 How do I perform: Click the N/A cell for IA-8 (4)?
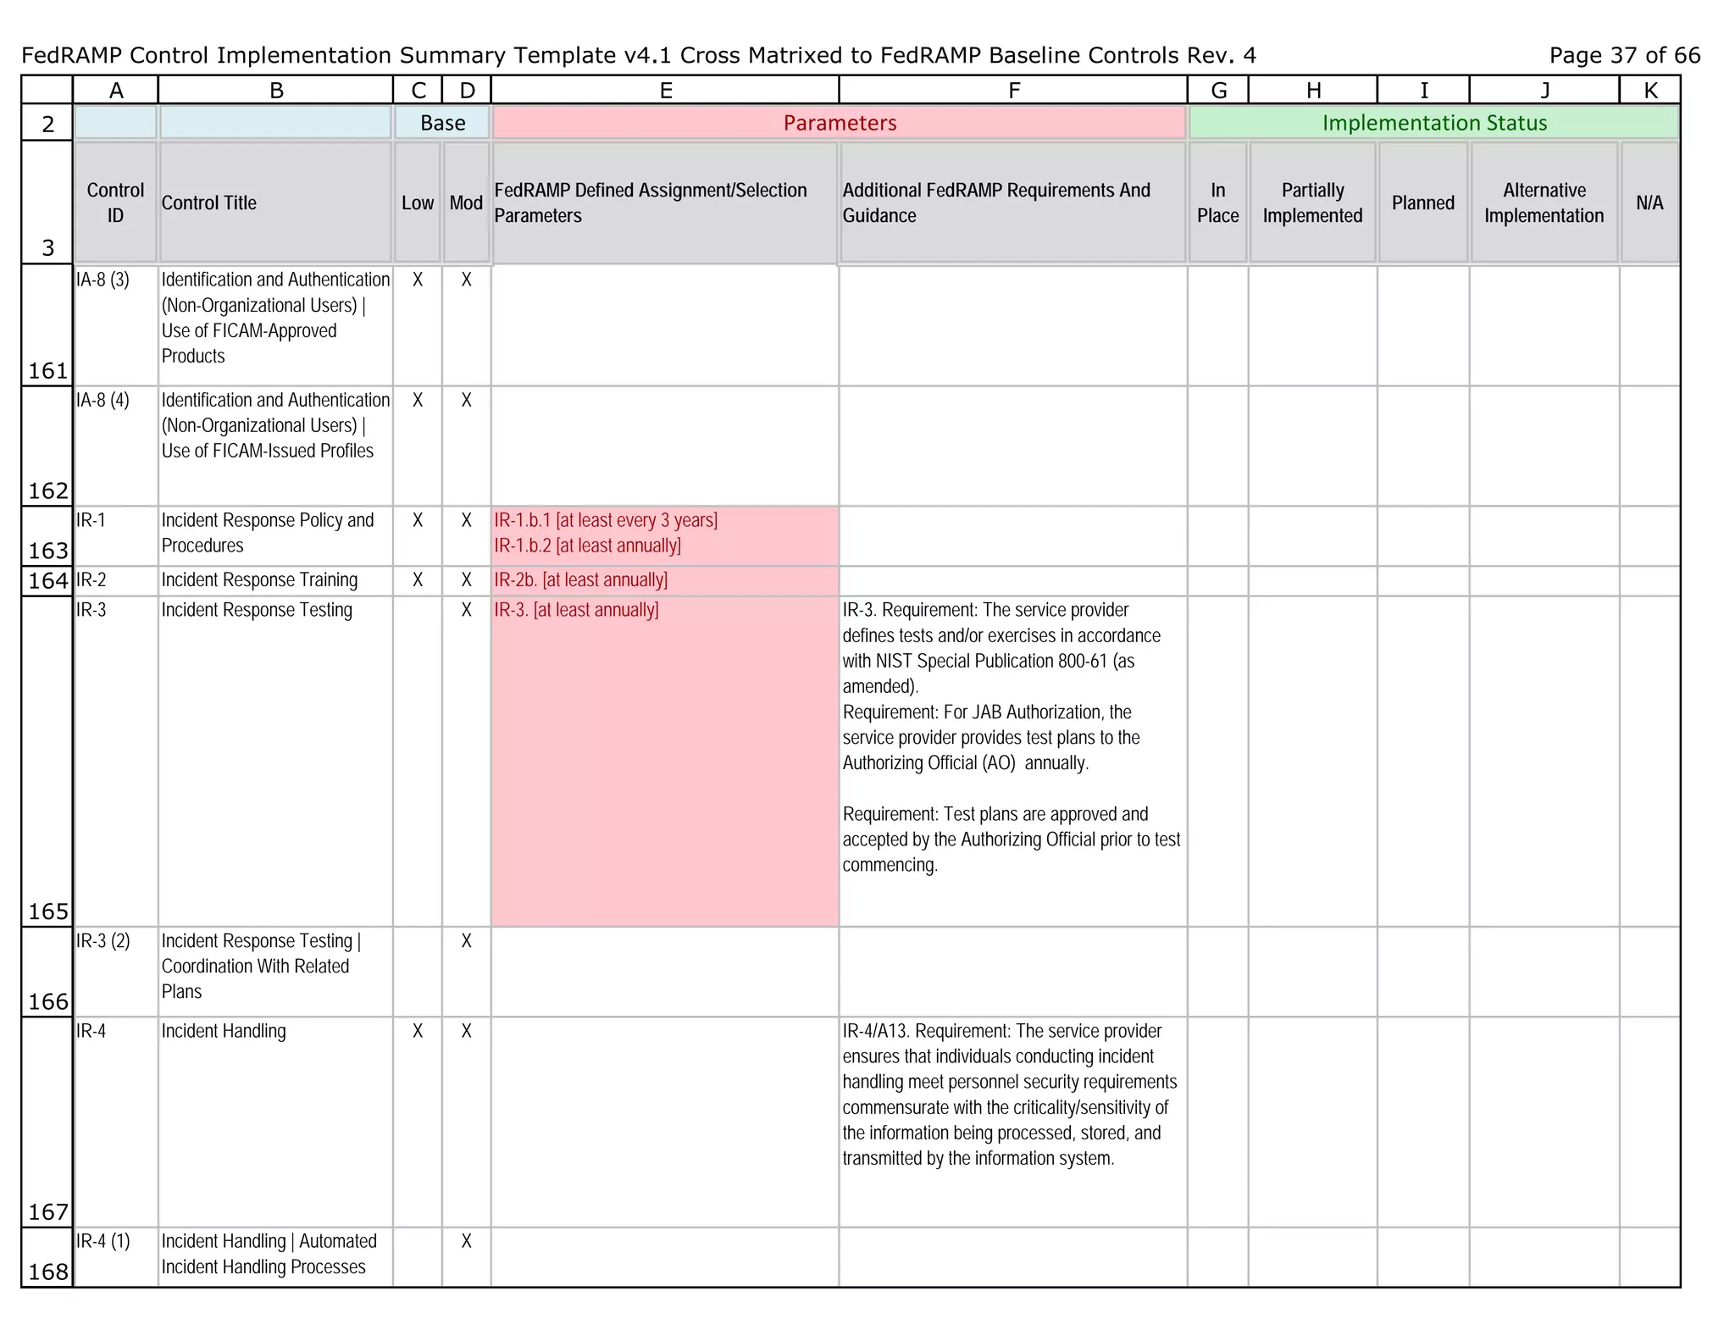[1649, 446]
